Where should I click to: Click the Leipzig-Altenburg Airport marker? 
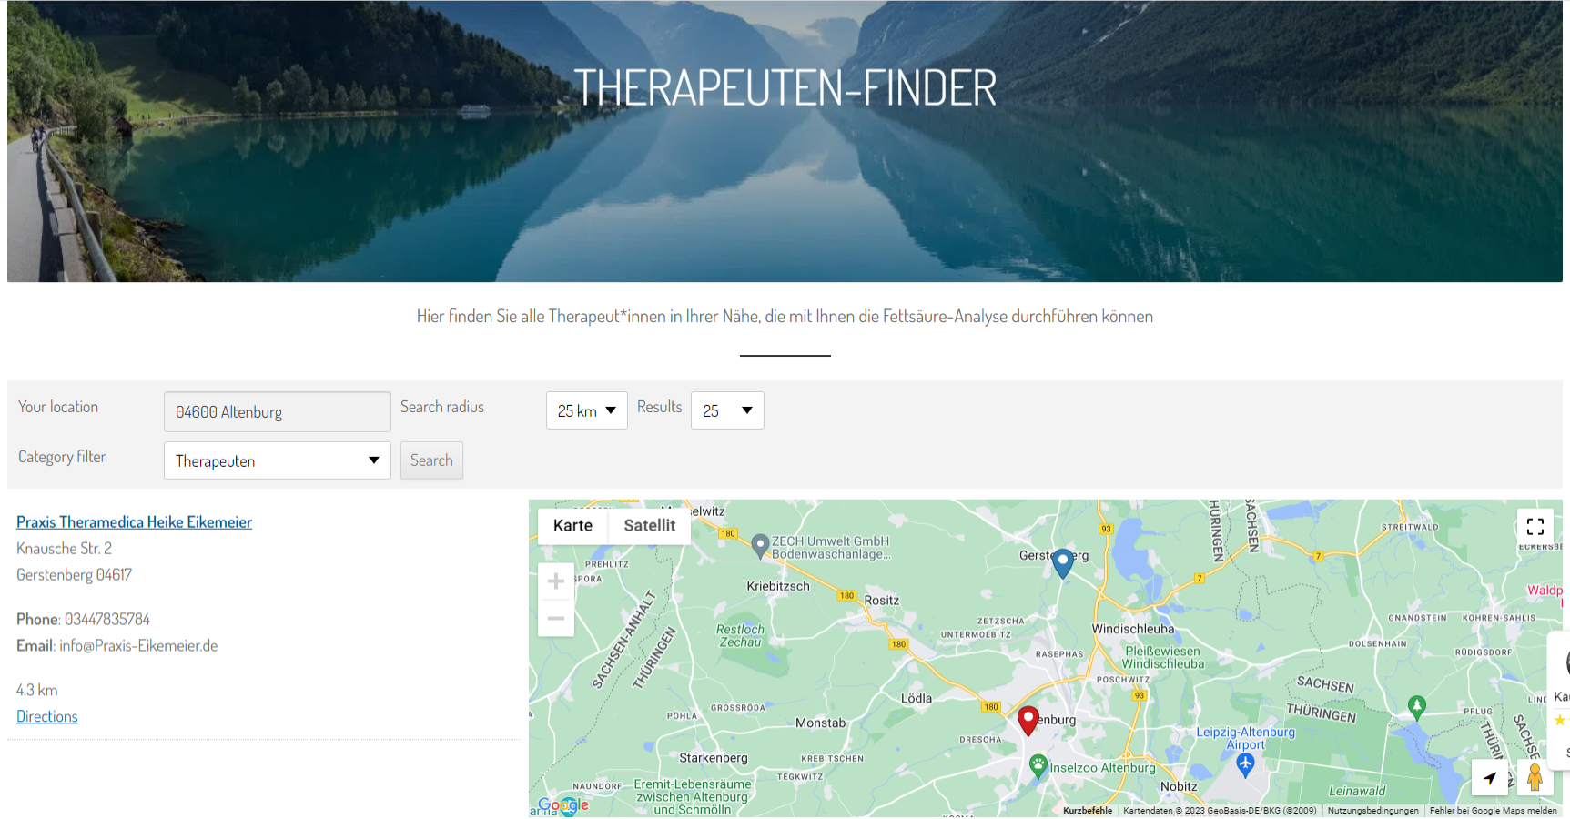pyautogui.click(x=1245, y=764)
